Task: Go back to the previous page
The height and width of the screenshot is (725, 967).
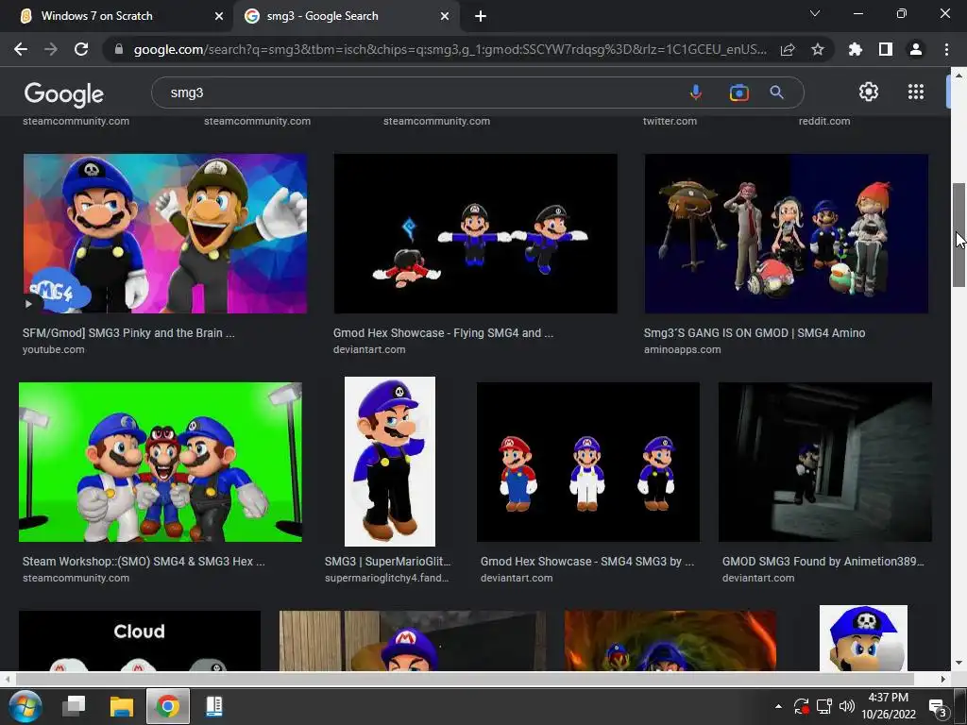Action: [x=21, y=49]
